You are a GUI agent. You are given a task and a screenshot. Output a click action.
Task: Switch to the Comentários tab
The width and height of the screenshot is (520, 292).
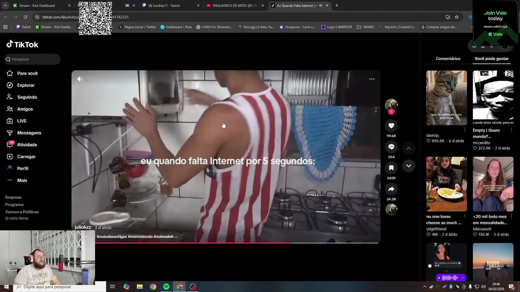point(448,58)
